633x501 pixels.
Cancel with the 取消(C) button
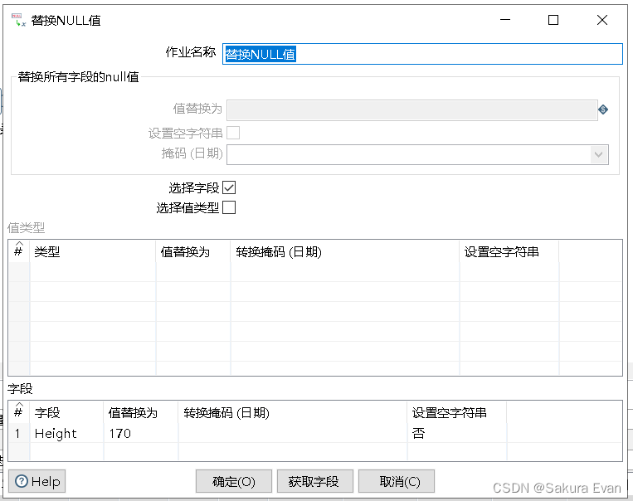point(397,481)
